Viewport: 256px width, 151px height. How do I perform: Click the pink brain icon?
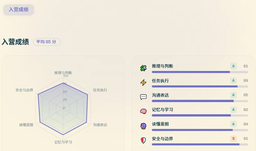tap(143, 111)
